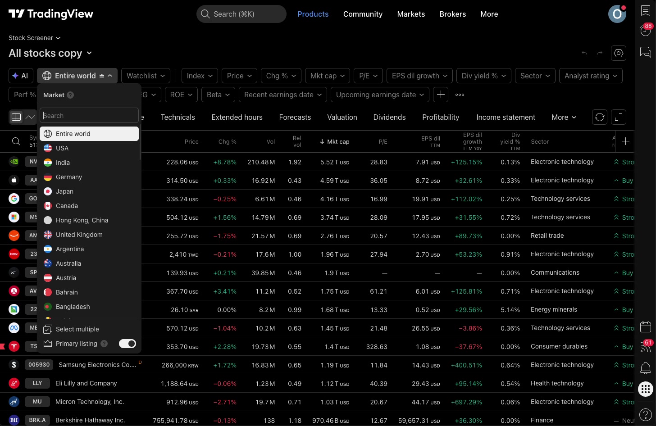Open Markets in top navigation
The image size is (656, 426).
pos(411,14)
